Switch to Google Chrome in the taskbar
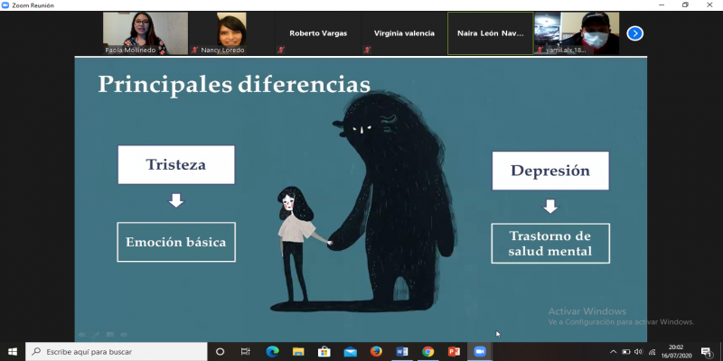 [427, 352]
